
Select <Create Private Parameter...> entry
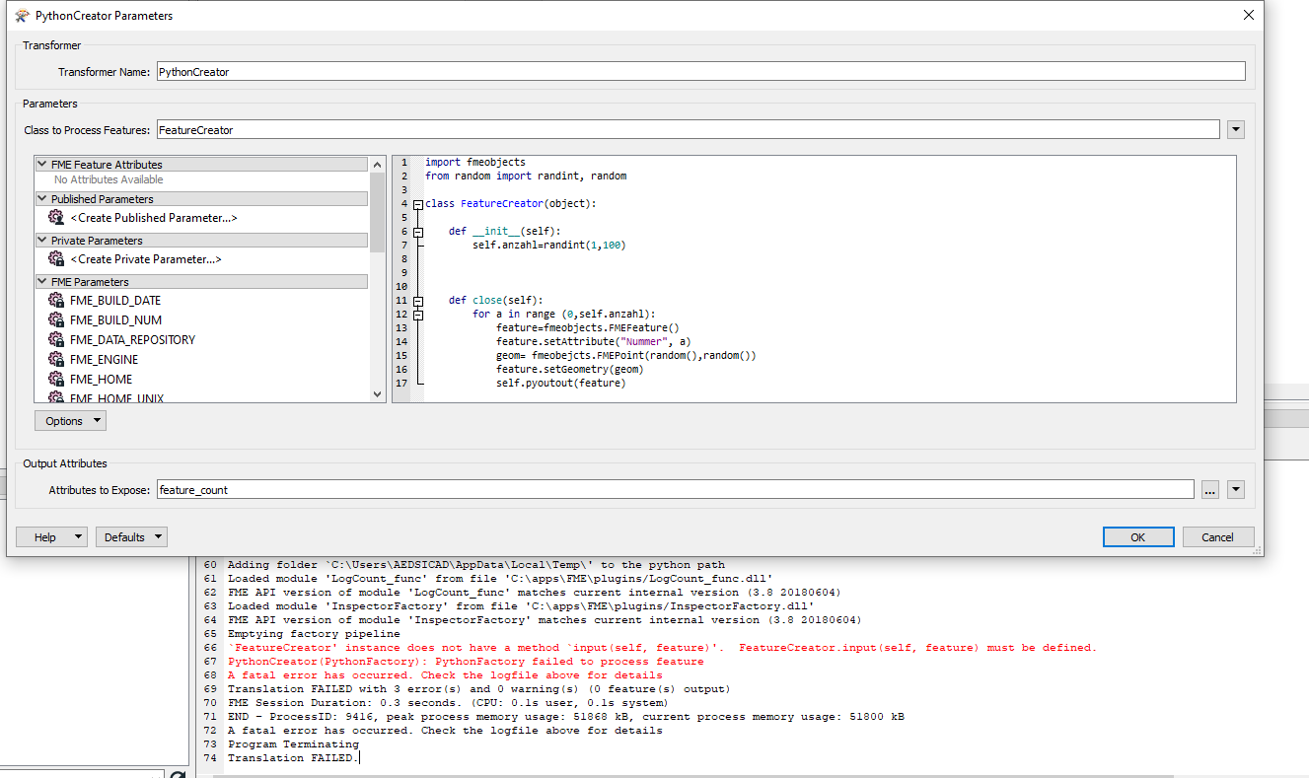point(146,259)
